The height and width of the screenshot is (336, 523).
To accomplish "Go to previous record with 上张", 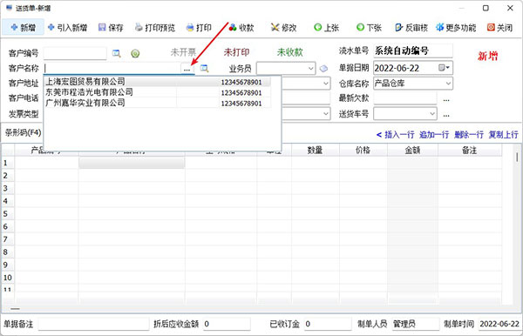I will pos(327,27).
